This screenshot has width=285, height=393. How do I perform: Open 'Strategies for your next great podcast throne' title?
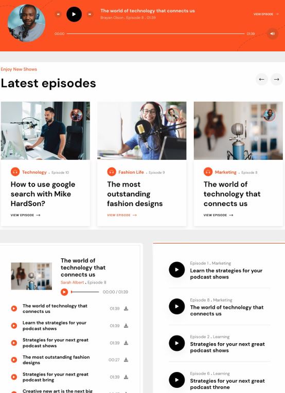click(227, 384)
